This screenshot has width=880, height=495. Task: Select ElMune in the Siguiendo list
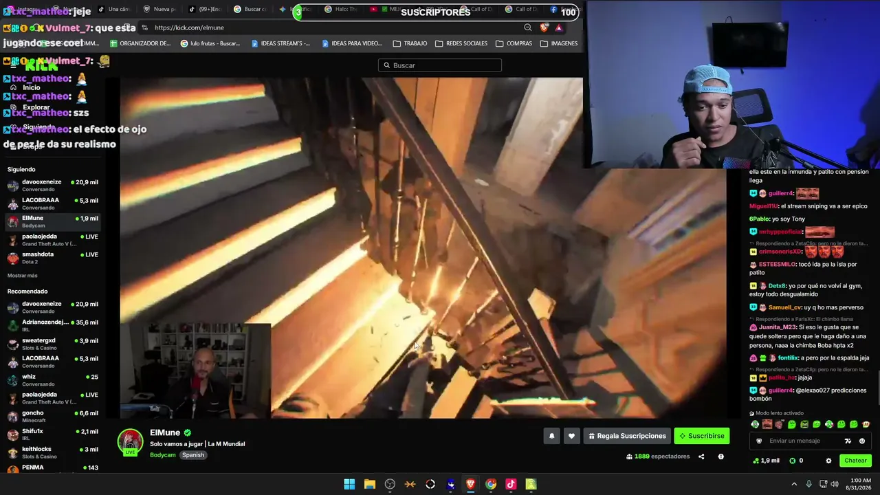point(53,221)
